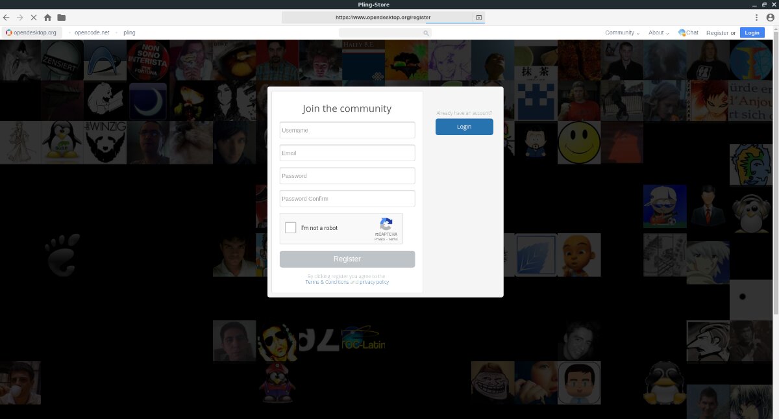This screenshot has width=779, height=419.
Task: Focus the Password Confirm field
Action: pos(347,198)
